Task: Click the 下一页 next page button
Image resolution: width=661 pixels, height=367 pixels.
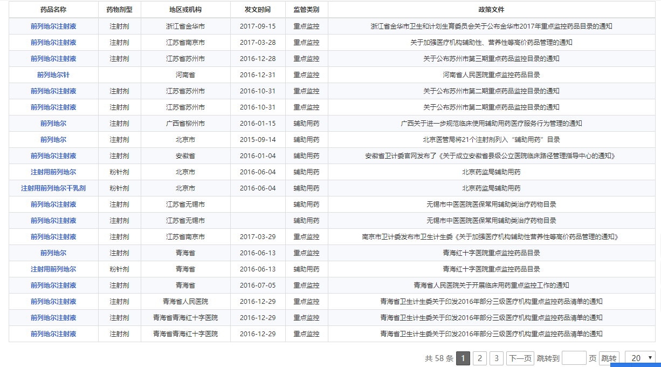Action: [520, 358]
